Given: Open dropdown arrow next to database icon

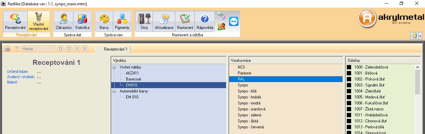Looking at the screenshot, I should [420, 36].
